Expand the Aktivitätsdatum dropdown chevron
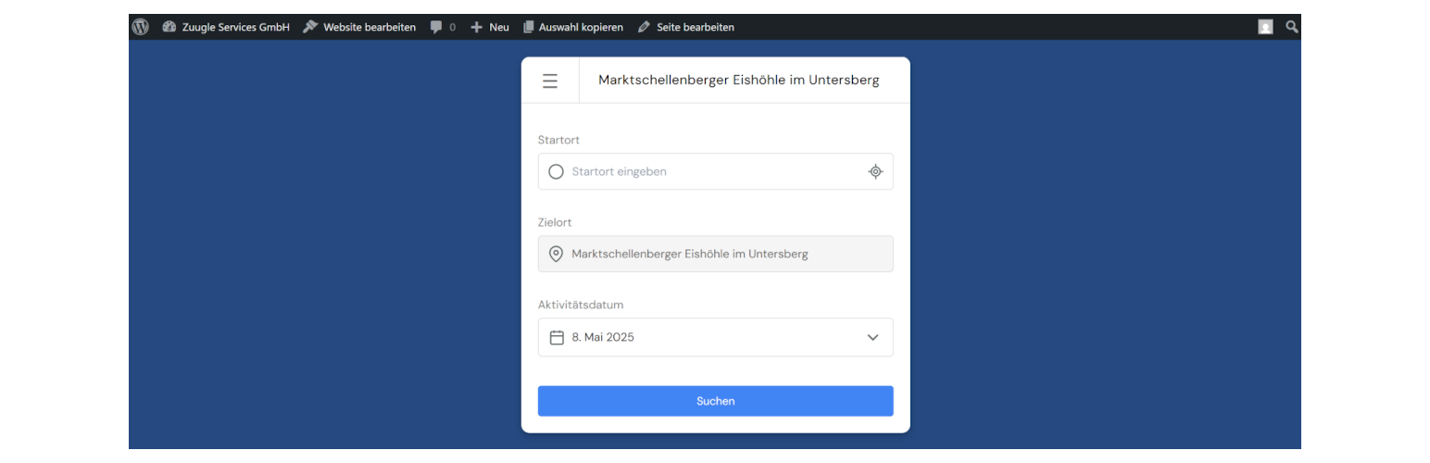Image resolution: width=1430 pixels, height=463 pixels. coord(872,337)
